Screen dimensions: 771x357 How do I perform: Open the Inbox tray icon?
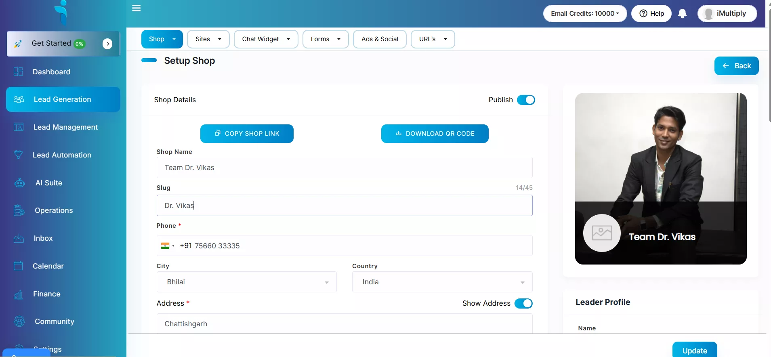(x=19, y=238)
